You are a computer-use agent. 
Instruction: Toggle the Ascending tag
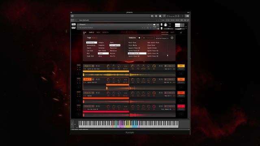(91, 43)
